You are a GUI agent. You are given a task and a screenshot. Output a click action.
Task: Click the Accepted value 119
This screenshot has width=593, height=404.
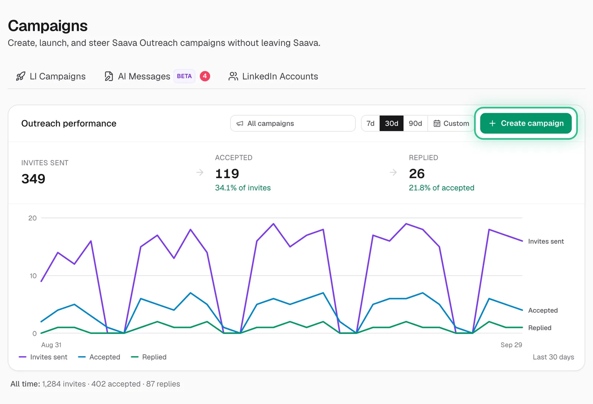(x=227, y=174)
